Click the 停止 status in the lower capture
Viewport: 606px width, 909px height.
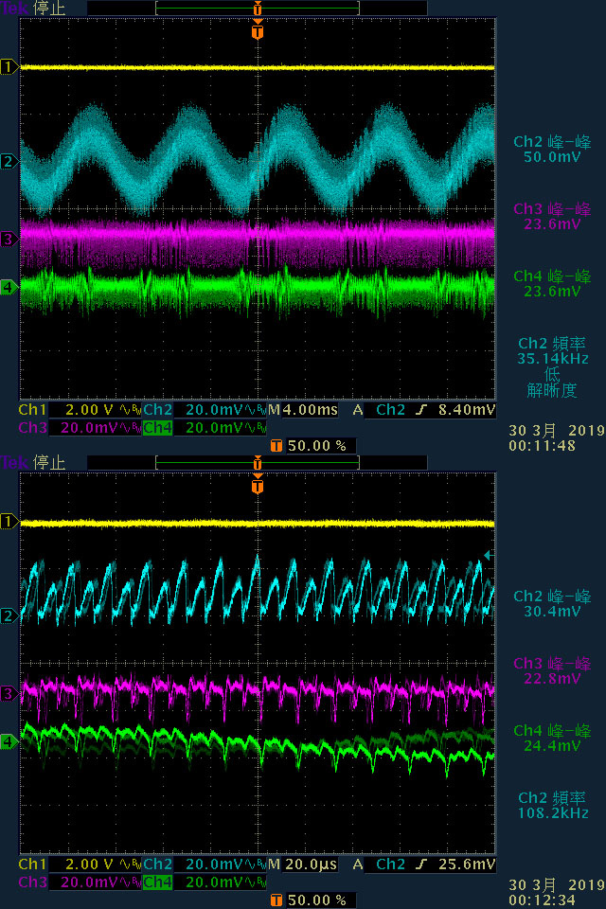coord(49,463)
